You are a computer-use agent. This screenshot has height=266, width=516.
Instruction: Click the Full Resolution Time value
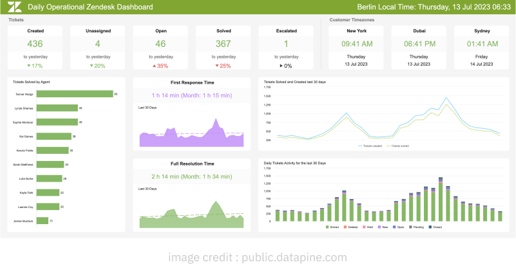click(x=192, y=176)
